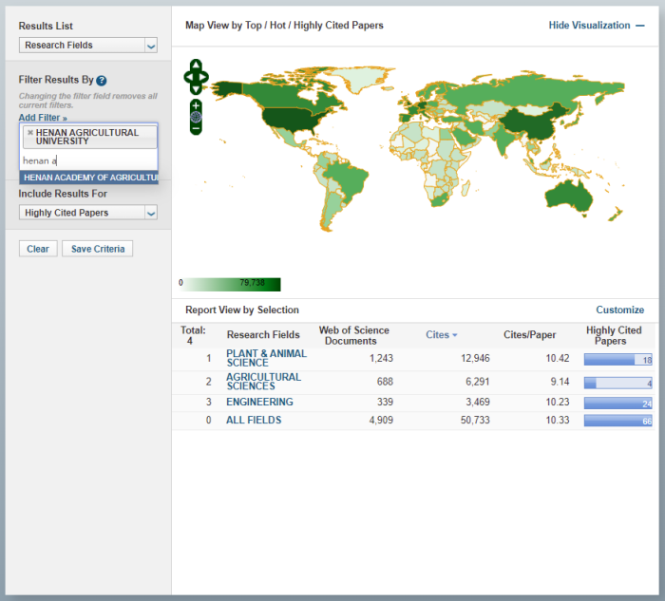Image resolution: width=665 pixels, height=601 pixels.
Task: Select Henan Academy of Agricultural suggestion
Action: 89,178
